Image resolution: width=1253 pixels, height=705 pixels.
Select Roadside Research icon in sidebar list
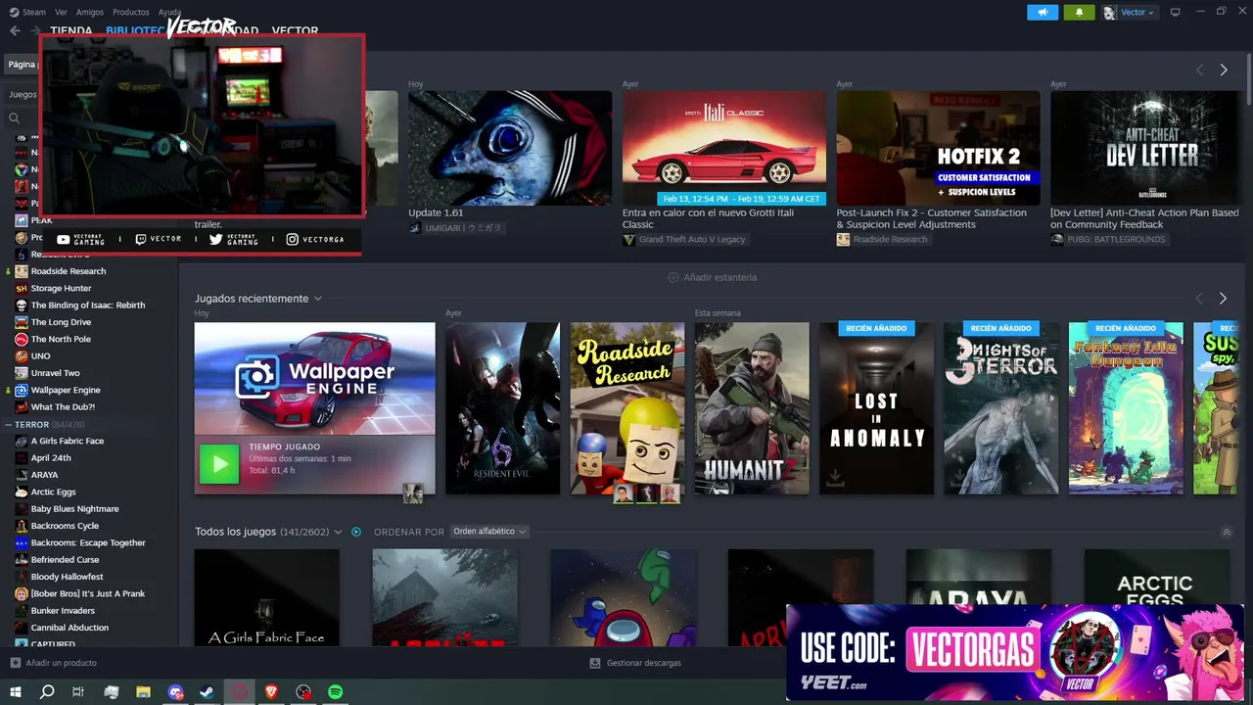point(22,271)
